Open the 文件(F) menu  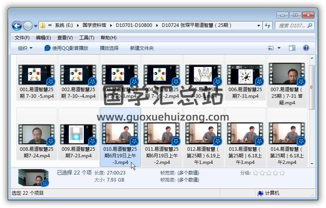click(x=22, y=38)
